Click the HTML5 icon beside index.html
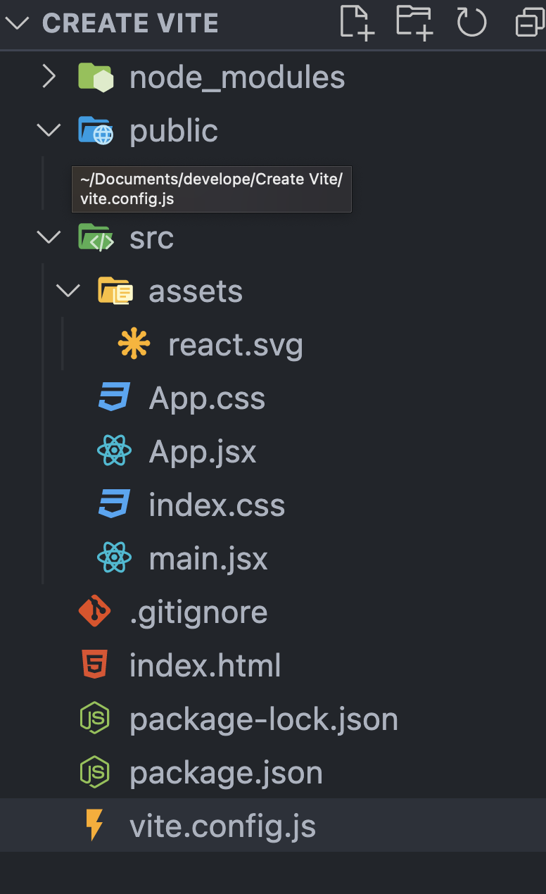This screenshot has height=894, width=546. [x=95, y=665]
